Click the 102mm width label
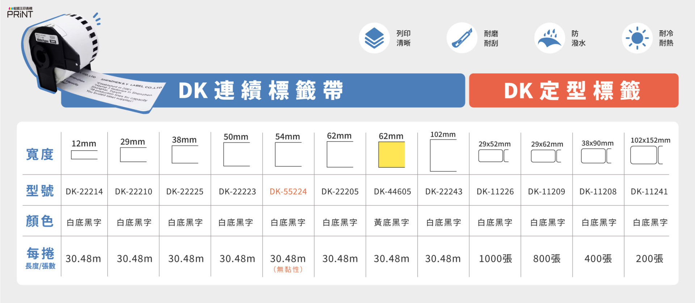695x303 pixels. click(x=443, y=134)
